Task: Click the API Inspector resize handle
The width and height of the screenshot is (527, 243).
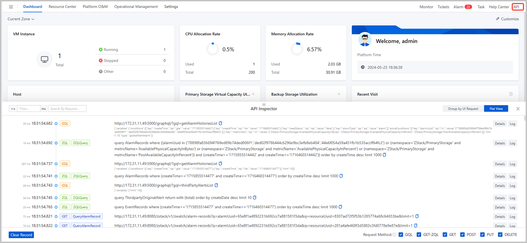Action: (263, 104)
